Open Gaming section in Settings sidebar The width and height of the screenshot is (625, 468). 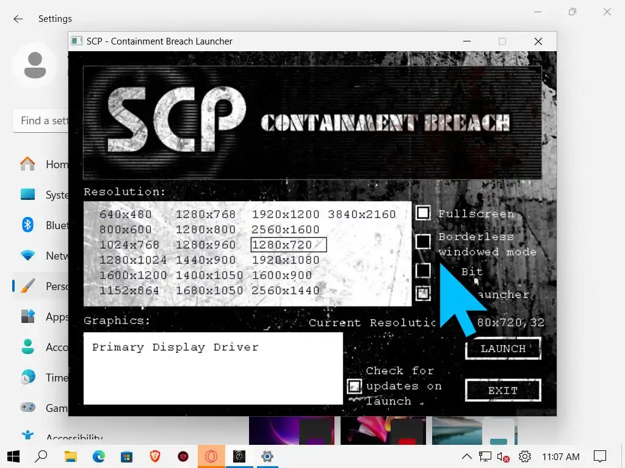pos(43,408)
